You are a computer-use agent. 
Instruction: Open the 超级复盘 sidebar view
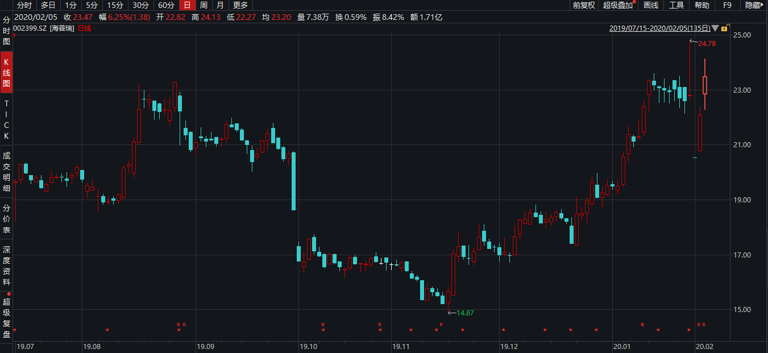coord(7,317)
